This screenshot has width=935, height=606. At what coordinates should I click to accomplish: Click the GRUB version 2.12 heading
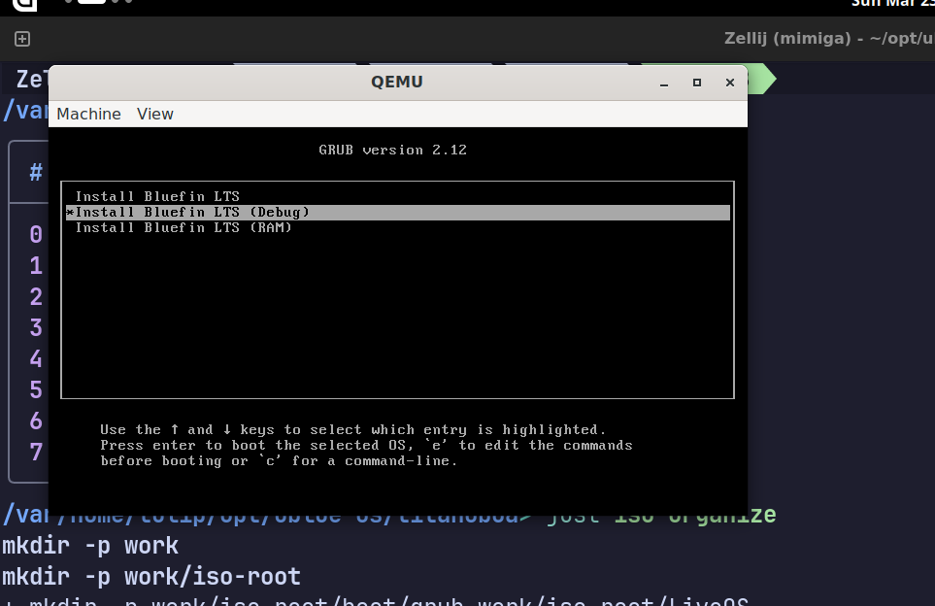point(392,150)
